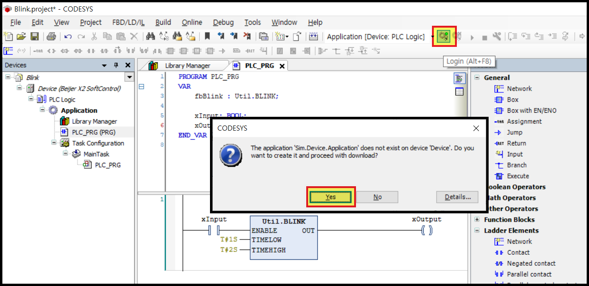Click No in the CODESYS dialog

click(x=377, y=197)
